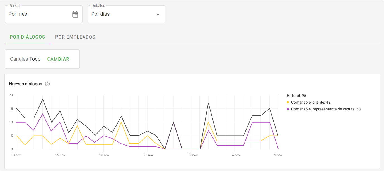Click the purple representante legend dot
Viewport: 384px width, 171px height.
coord(288,109)
